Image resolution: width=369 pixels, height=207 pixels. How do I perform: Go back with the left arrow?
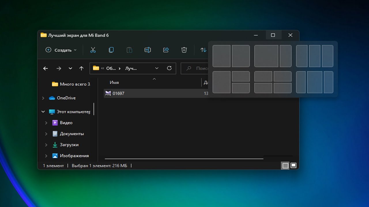pyautogui.click(x=45, y=68)
